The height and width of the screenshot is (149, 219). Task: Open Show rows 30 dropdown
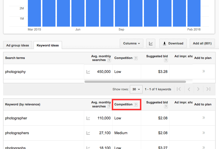pyautogui.click(x=136, y=89)
